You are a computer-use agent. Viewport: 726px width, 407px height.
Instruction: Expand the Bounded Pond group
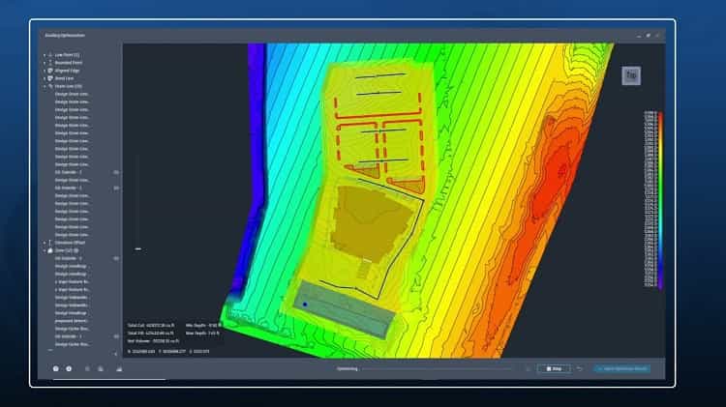[45, 63]
